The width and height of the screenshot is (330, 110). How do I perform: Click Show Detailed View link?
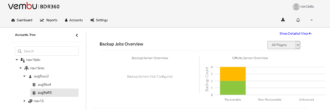(295, 33)
